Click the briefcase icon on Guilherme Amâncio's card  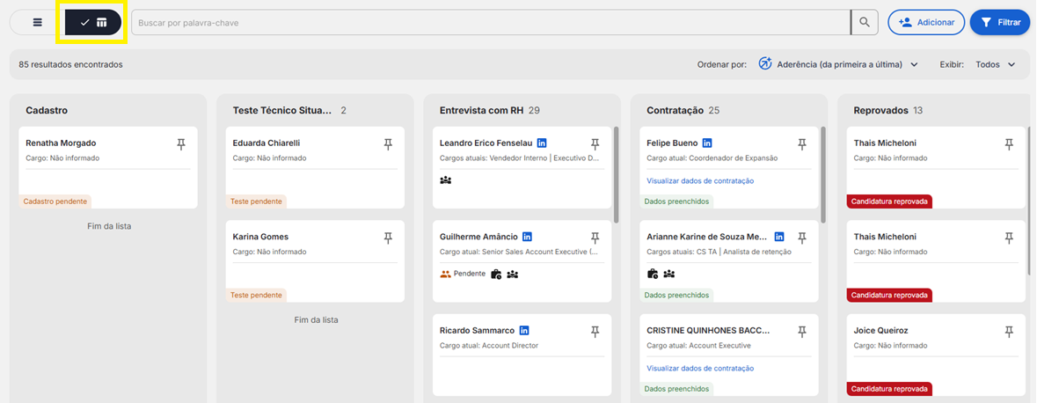point(496,274)
